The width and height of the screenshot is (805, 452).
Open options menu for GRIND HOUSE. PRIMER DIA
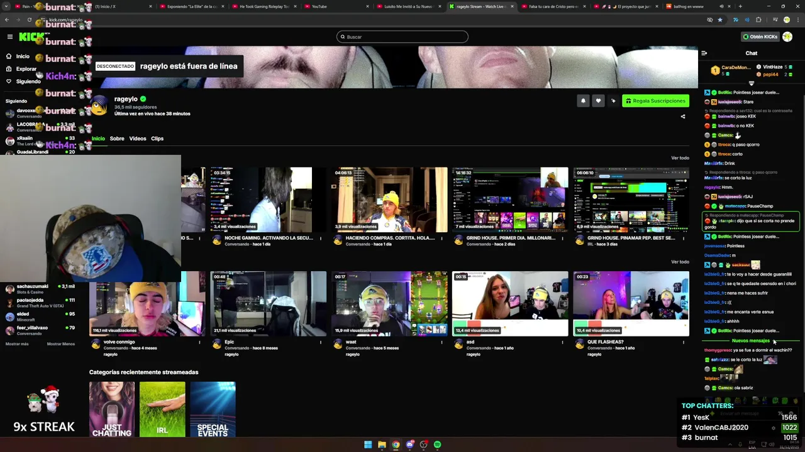coord(562,239)
